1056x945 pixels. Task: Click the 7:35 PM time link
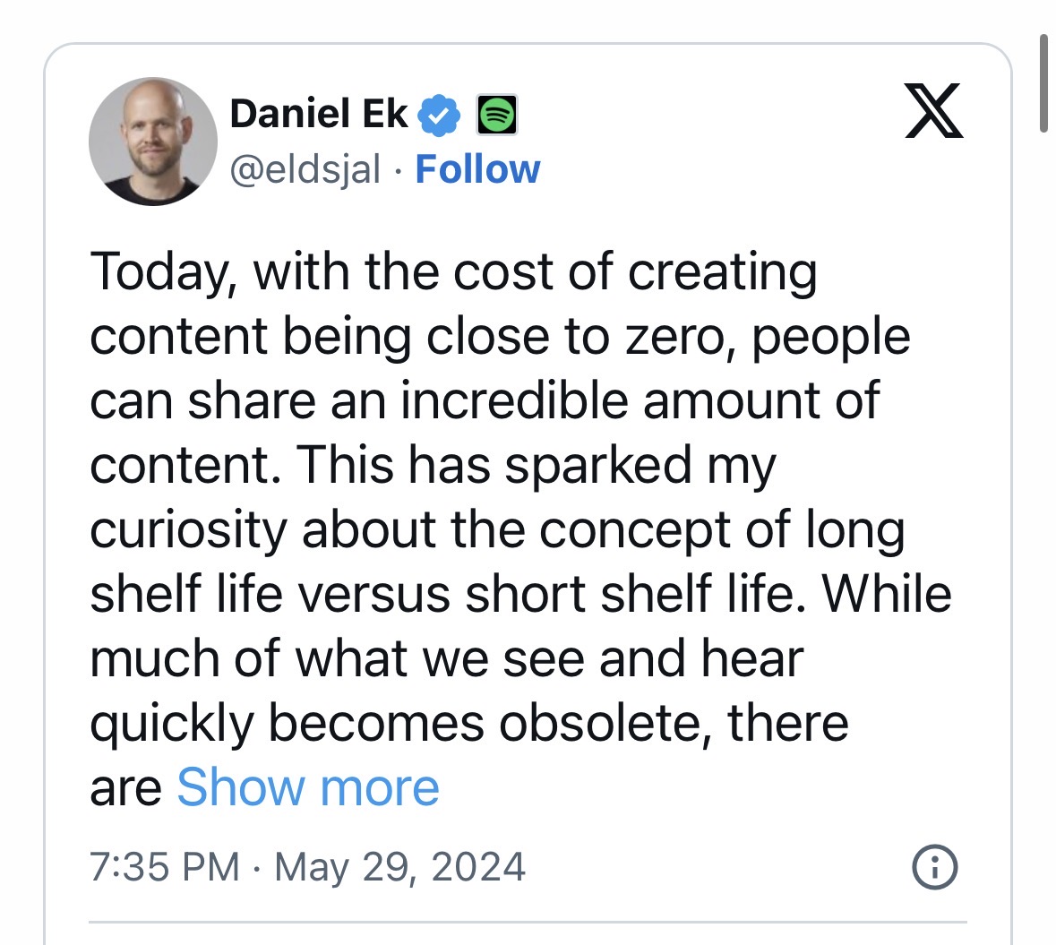pyautogui.click(x=165, y=867)
